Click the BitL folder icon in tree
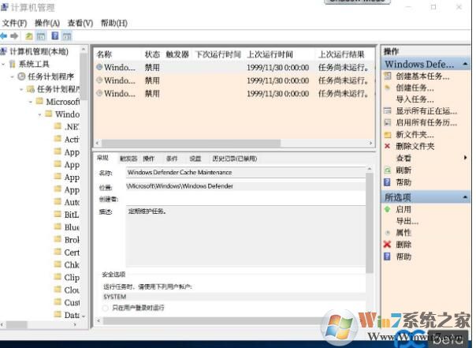 (58, 215)
